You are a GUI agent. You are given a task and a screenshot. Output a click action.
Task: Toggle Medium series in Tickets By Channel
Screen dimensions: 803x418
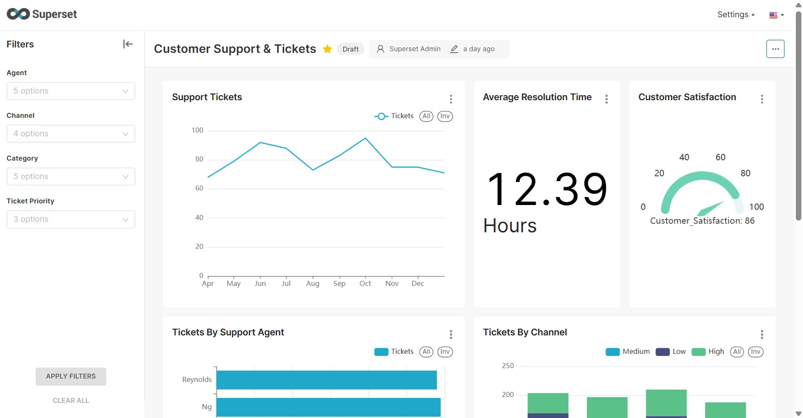[627, 352]
